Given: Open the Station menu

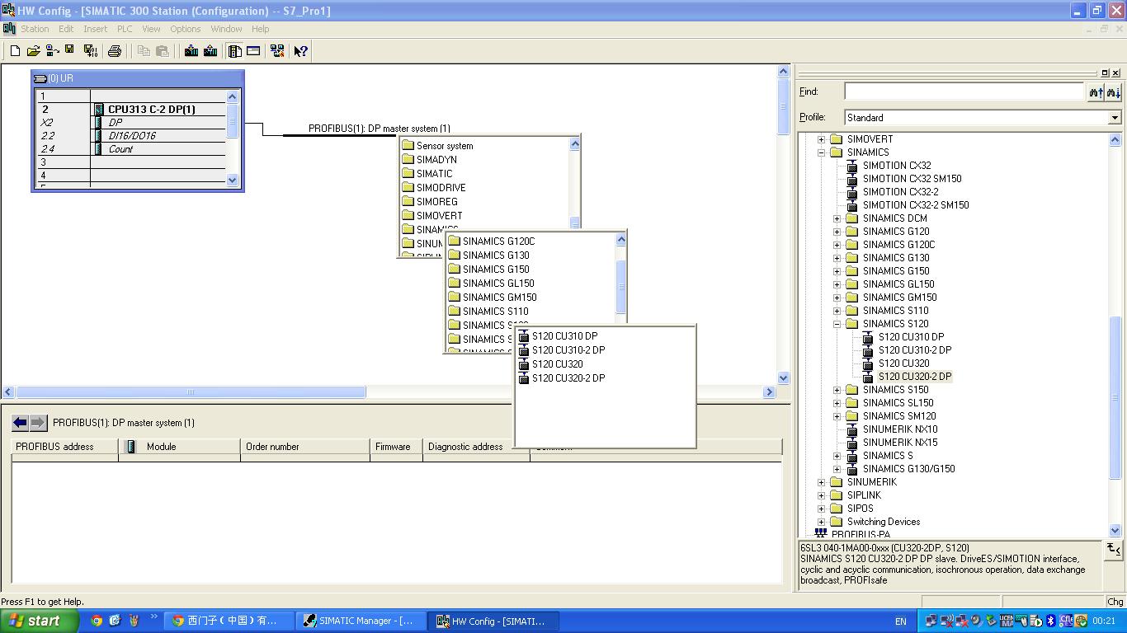Looking at the screenshot, I should 35,29.
